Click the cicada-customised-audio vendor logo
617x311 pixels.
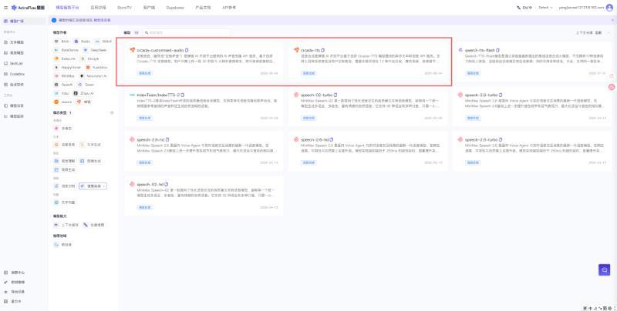(x=132, y=50)
